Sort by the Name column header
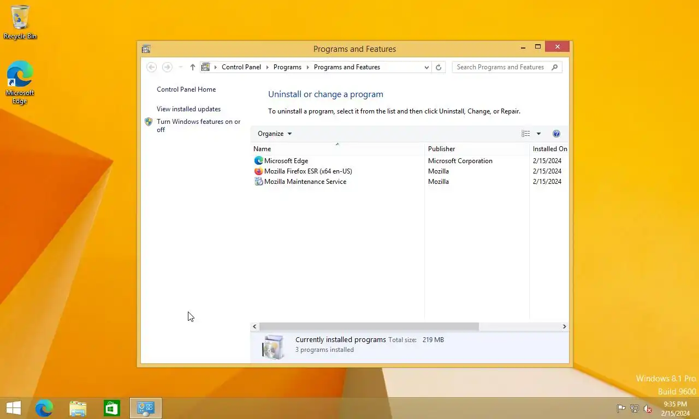699x419 pixels. click(x=337, y=149)
